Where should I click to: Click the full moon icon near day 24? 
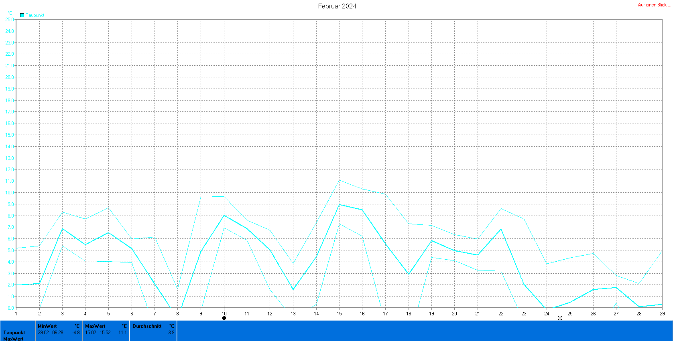(560, 318)
